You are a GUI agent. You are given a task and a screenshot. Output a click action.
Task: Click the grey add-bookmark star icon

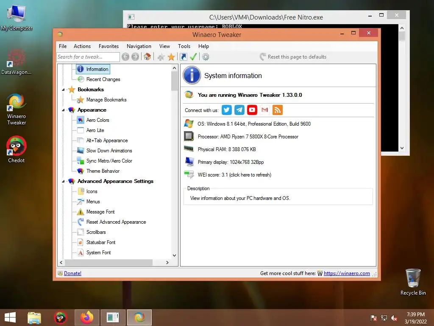coord(161,57)
